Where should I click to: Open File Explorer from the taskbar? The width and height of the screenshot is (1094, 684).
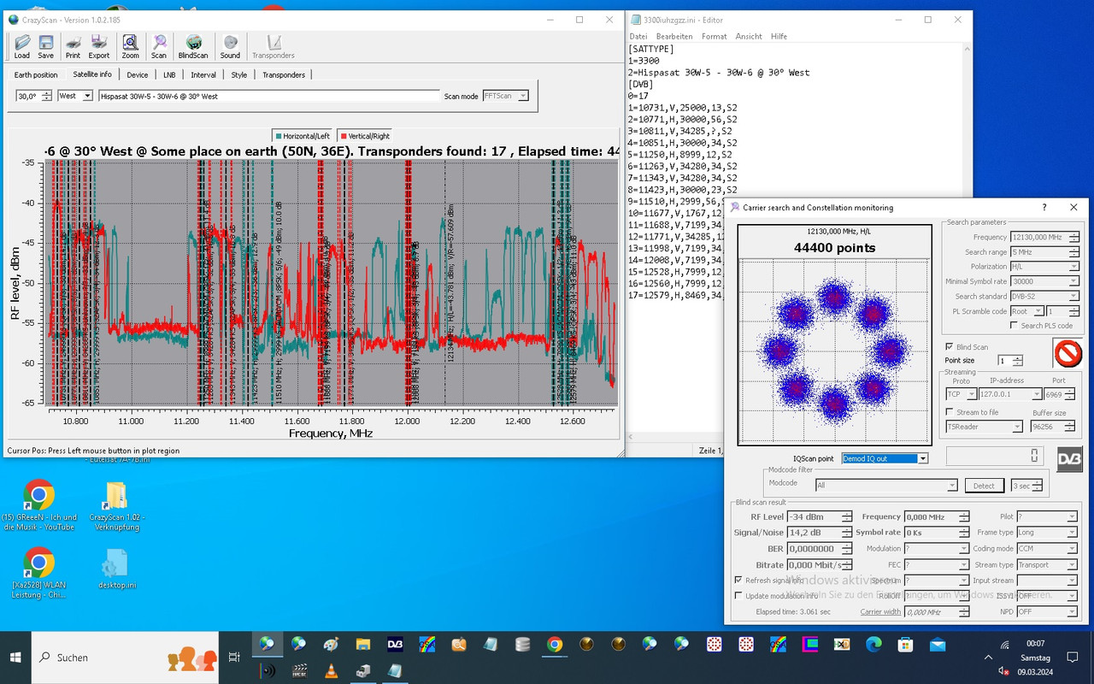click(362, 645)
